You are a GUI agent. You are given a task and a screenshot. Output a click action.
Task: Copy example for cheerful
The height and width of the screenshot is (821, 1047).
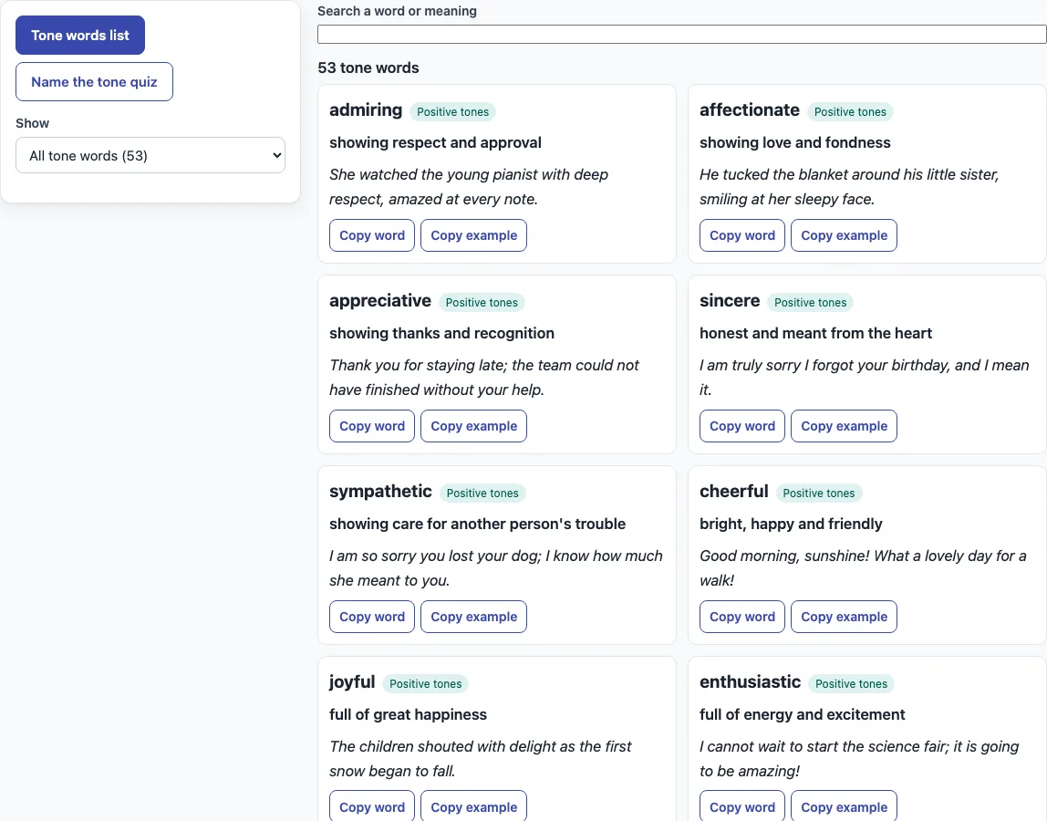[844, 617]
